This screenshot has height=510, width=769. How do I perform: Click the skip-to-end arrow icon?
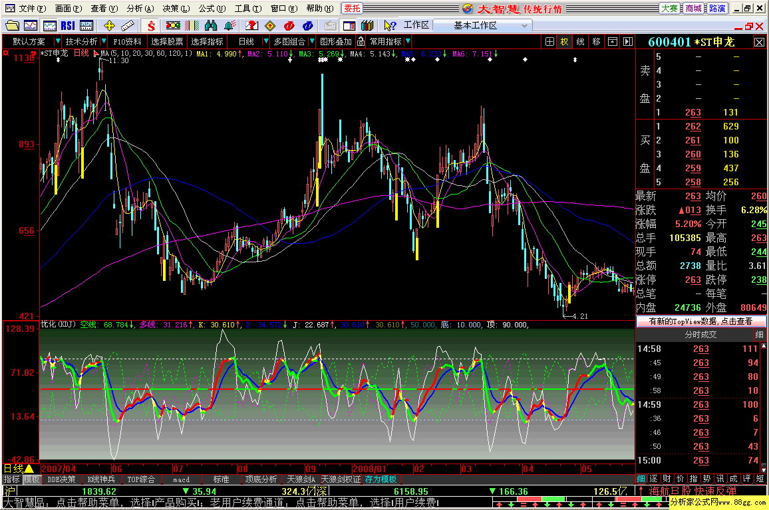point(628,42)
